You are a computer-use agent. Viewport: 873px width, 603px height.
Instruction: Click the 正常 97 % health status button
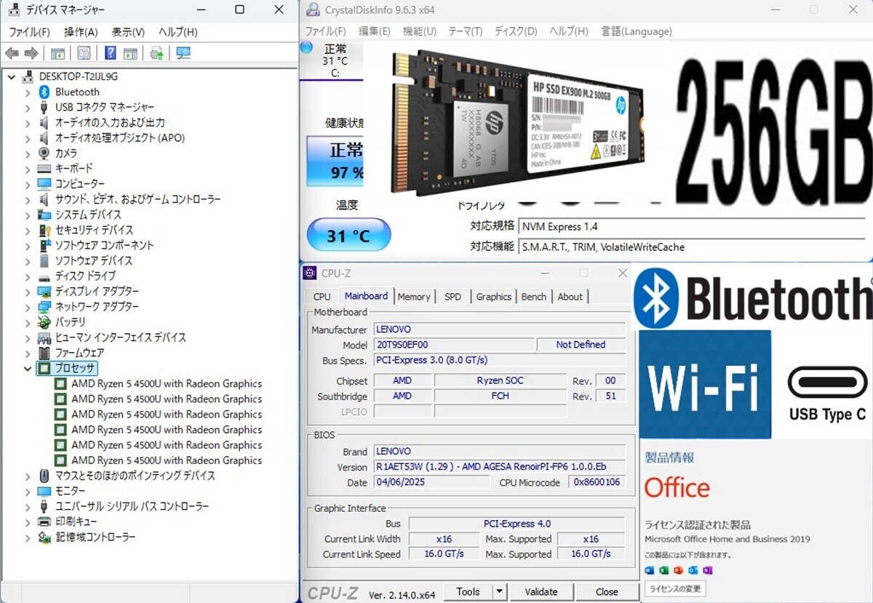tap(335, 161)
